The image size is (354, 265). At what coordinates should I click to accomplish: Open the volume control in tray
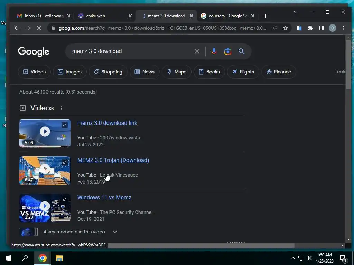[x=309, y=258]
